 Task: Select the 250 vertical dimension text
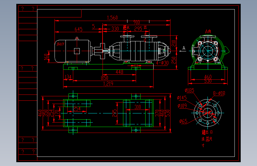tap(174, 60)
